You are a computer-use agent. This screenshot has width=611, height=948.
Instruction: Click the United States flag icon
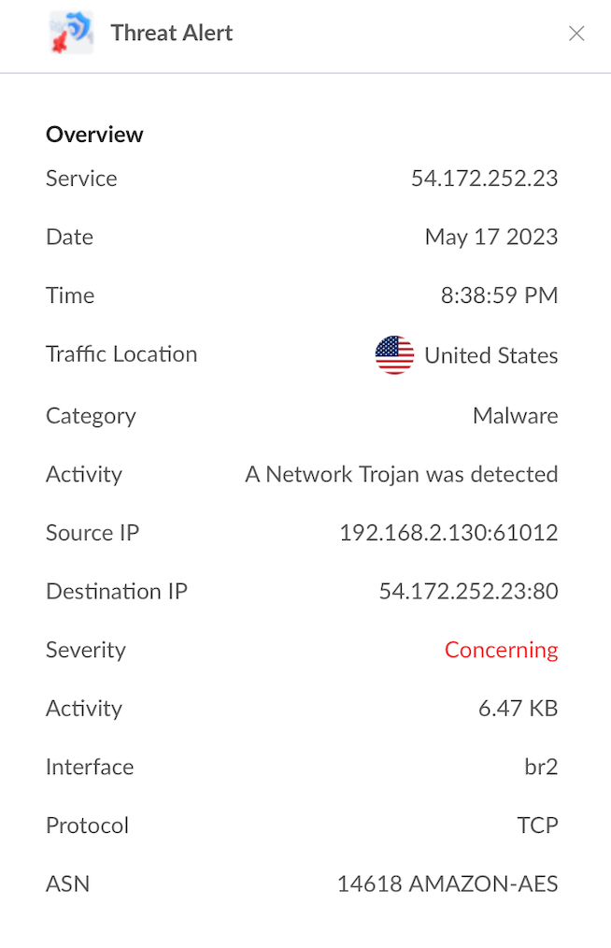point(394,355)
